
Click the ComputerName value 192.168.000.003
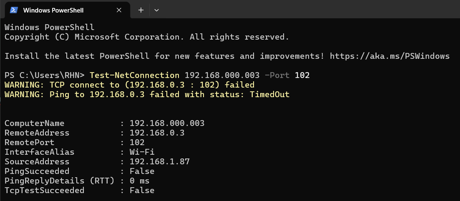(167, 123)
